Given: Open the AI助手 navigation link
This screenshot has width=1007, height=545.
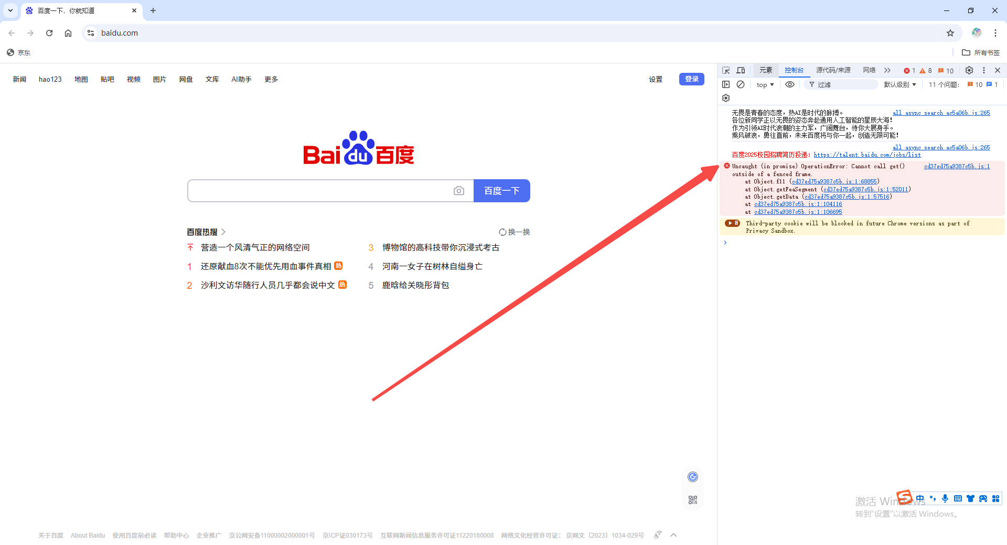Looking at the screenshot, I should point(241,79).
